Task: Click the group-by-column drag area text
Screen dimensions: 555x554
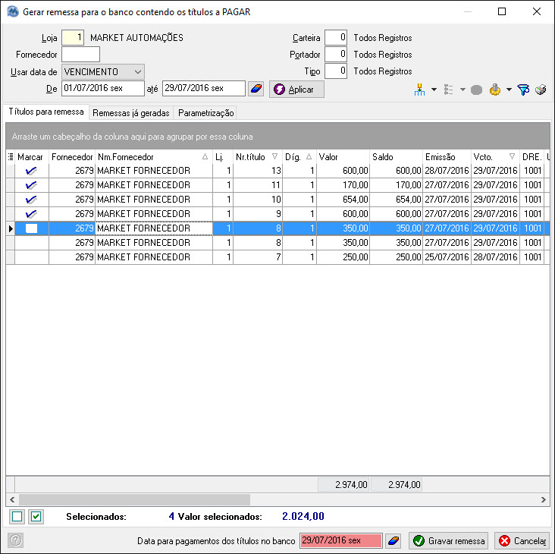Action: [x=132, y=137]
